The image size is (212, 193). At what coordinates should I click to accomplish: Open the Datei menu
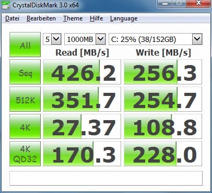pyautogui.click(x=12, y=18)
